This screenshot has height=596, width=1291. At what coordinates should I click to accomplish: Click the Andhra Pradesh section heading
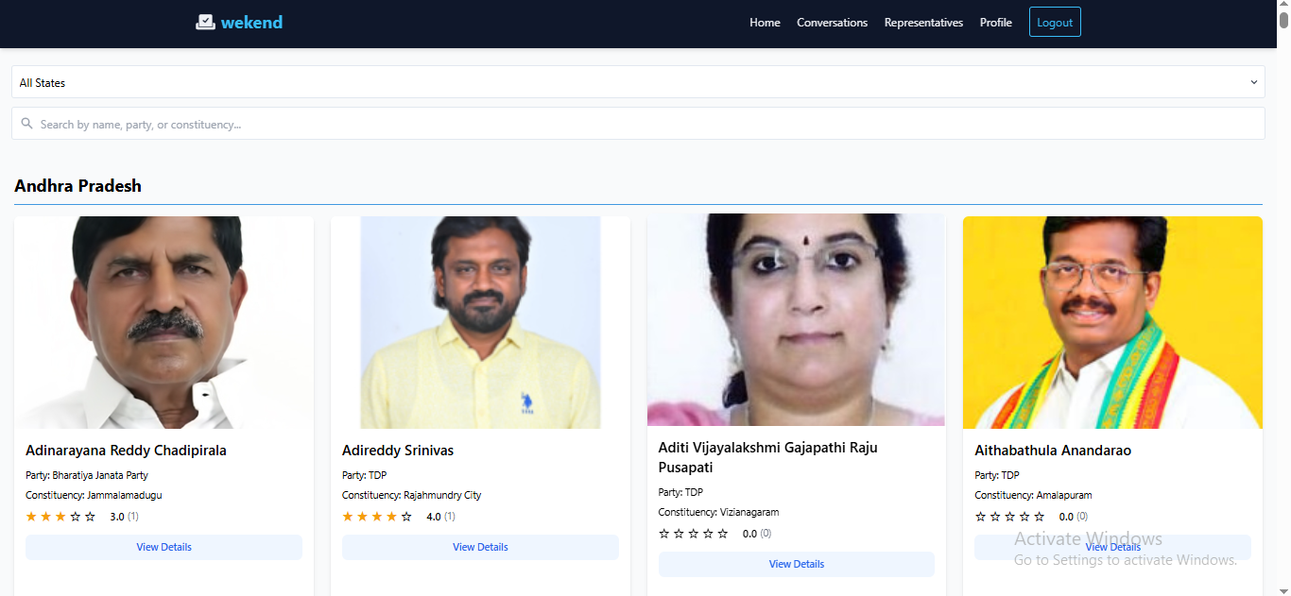click(x=77, y=186)
